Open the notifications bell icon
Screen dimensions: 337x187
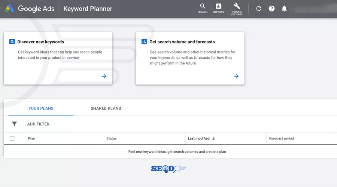[284, 9]
